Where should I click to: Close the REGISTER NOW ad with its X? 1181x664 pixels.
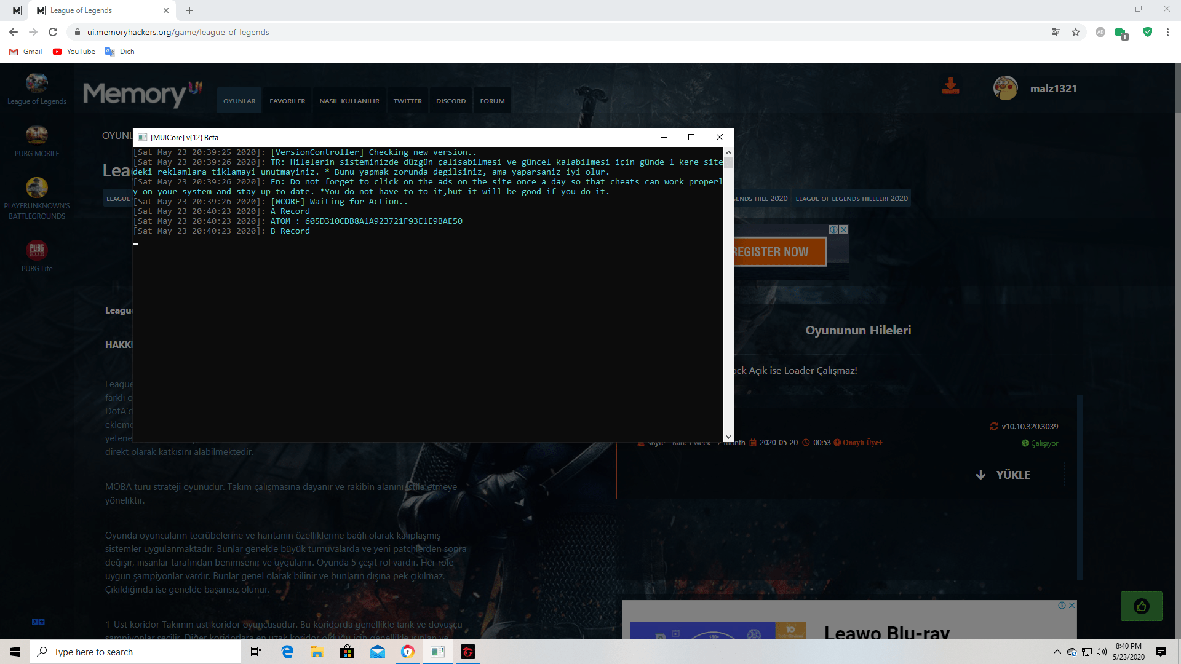pos(844,229)
